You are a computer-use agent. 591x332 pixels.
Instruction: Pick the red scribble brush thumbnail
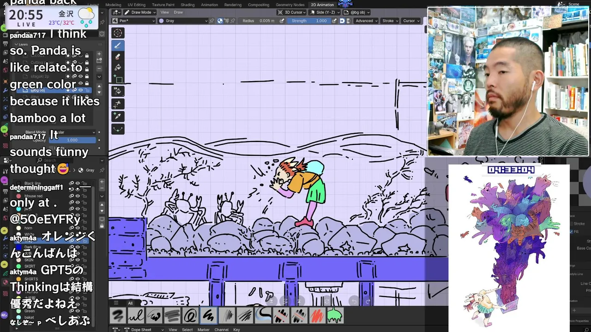click(316, 316)
